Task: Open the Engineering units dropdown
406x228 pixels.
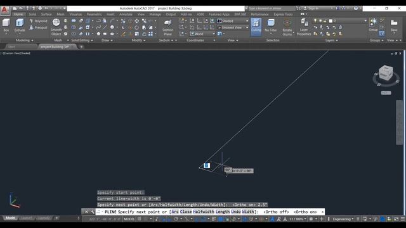Action: [x=343, y=219]
